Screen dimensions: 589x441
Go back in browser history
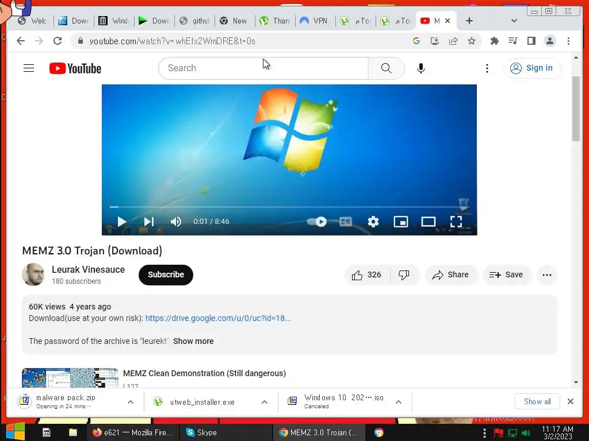pos(21,41)
